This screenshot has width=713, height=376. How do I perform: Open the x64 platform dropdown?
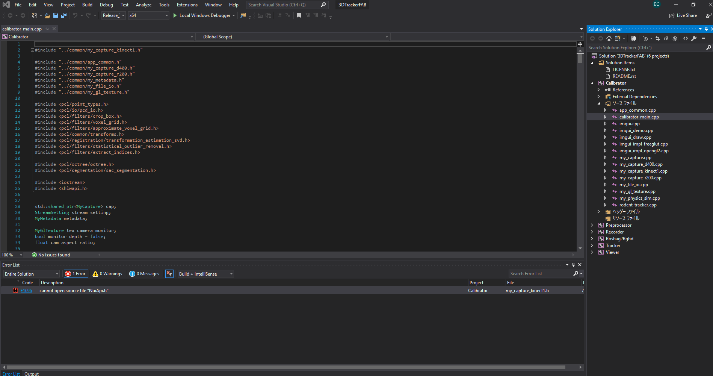pos(148,15)
